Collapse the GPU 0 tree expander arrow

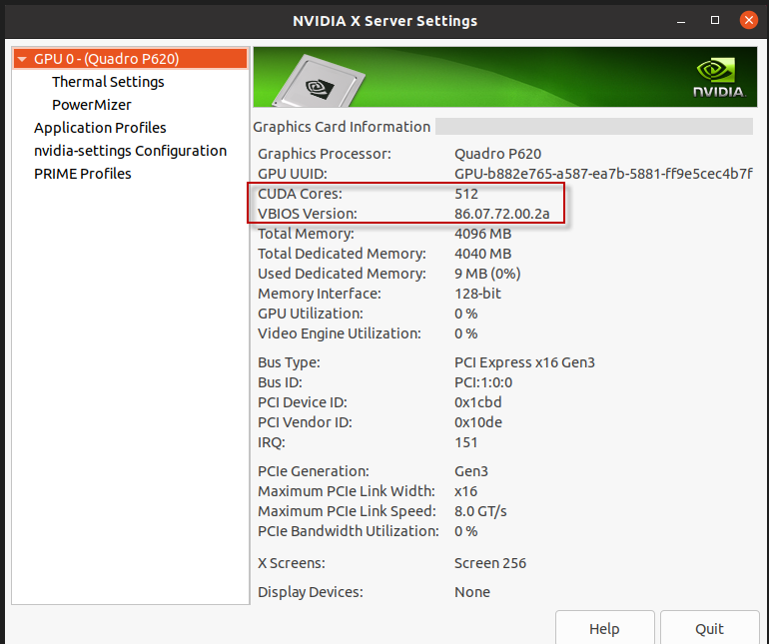pos(22,59)
